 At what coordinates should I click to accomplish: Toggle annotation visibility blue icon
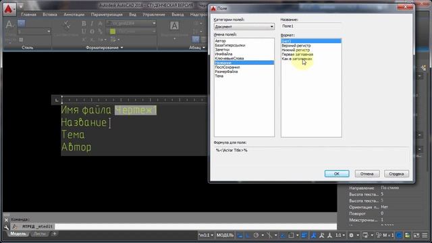313,236
